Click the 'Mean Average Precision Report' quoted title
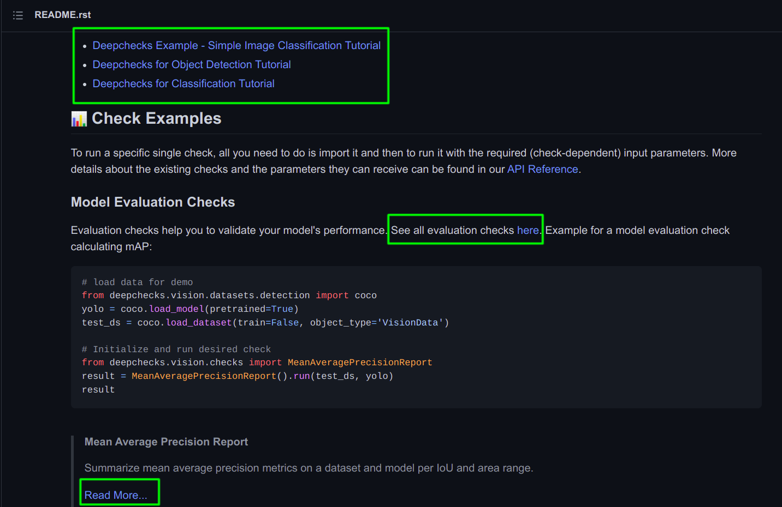 (166, 442)
